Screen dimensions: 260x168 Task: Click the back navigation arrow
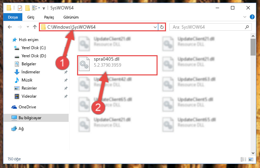(10, 27)
